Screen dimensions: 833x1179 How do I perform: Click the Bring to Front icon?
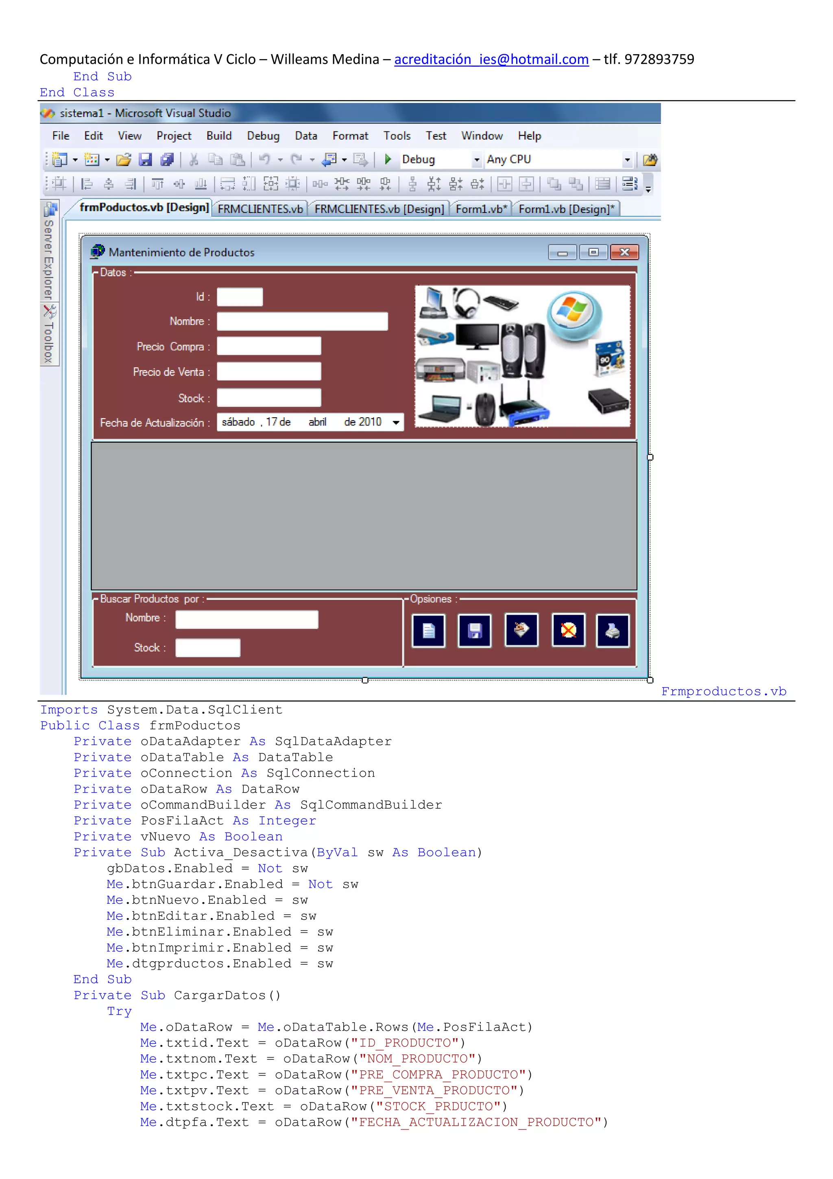554,184
